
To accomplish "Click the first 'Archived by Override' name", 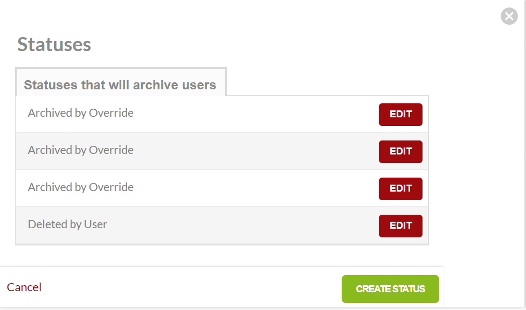I will 81,113.
